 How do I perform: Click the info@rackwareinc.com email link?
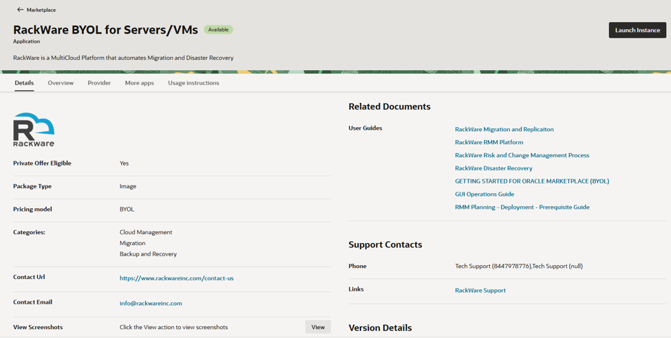coord(151,304)
